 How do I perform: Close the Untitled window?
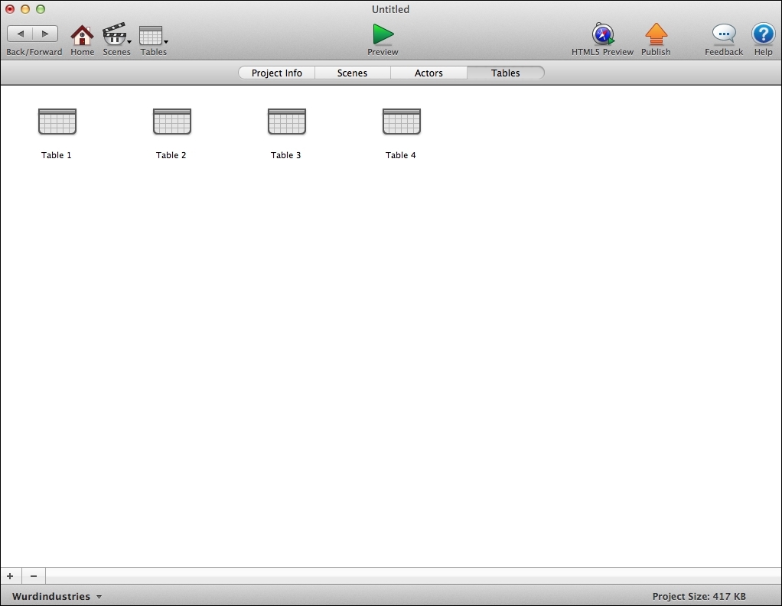point(10,9)
